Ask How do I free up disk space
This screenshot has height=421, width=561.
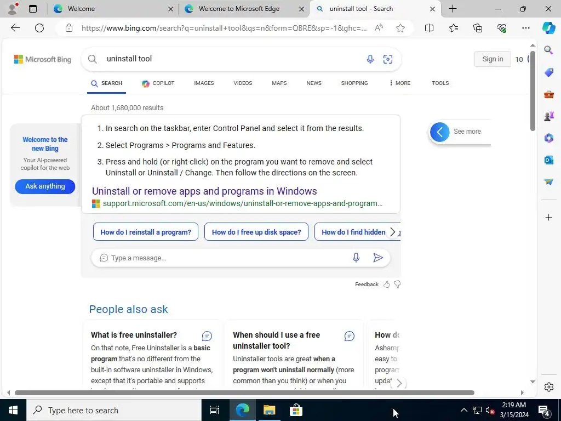pyautogui.click(x=256, y=232)
